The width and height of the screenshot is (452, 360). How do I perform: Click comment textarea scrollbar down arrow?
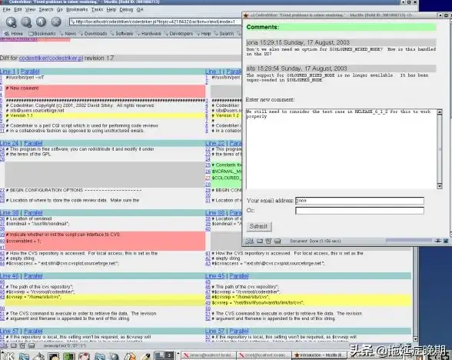(440, 186)
